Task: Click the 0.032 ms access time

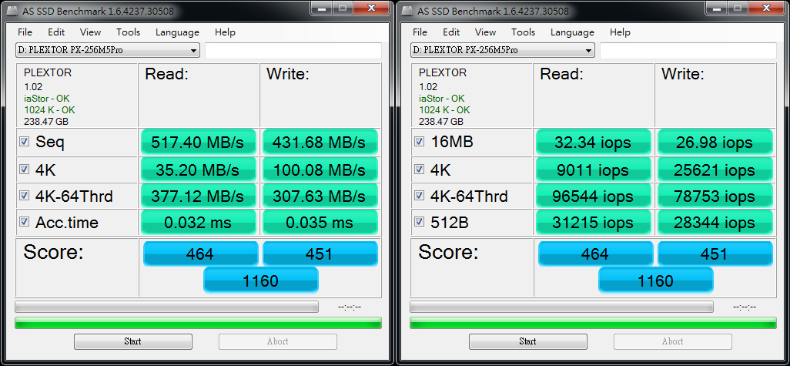Action: coord(199,223)
